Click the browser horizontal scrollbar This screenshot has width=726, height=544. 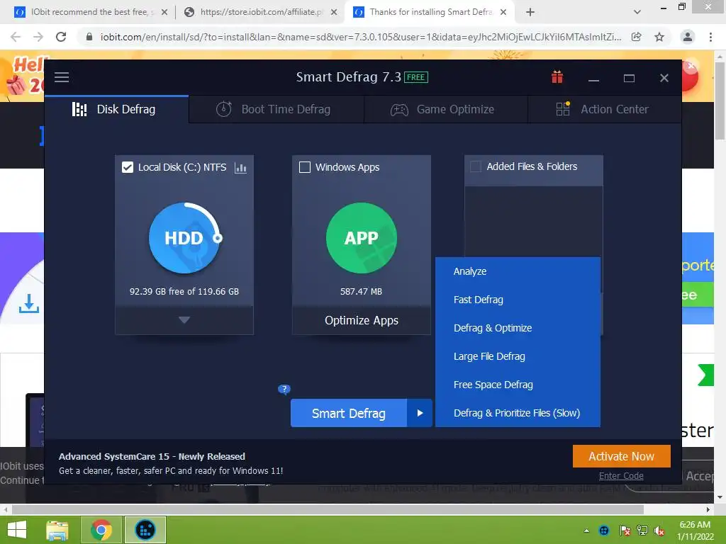pos(328,509)
